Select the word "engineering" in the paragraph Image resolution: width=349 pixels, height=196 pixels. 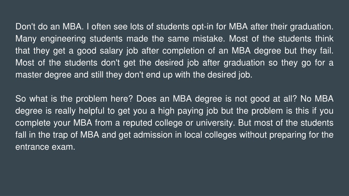63,39
